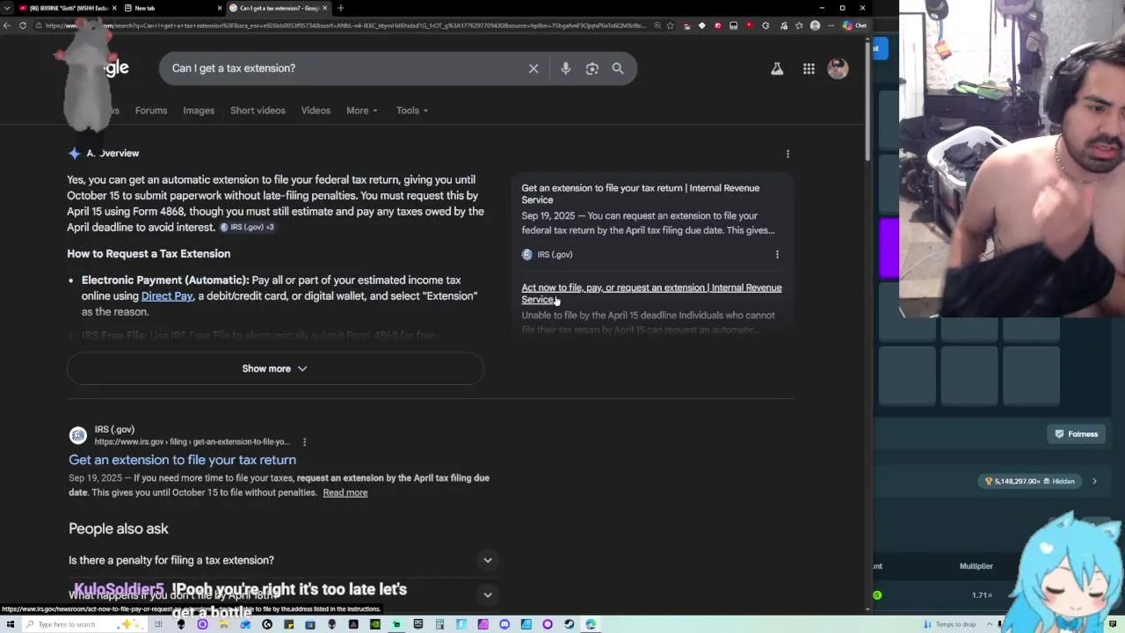The image size is (1125, 633).
Task: Open the Windows Start menu
Action: click(x=11, y=624)
